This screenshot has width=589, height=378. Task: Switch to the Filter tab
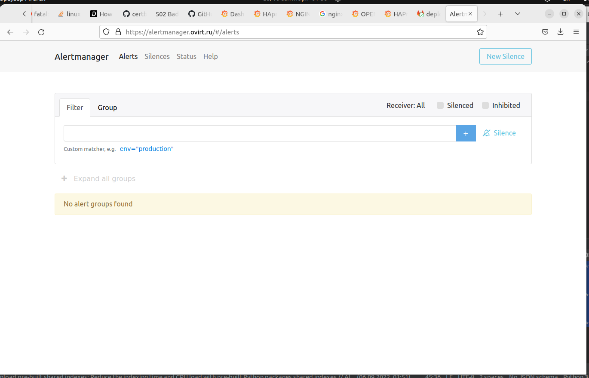tap(75, 108)
